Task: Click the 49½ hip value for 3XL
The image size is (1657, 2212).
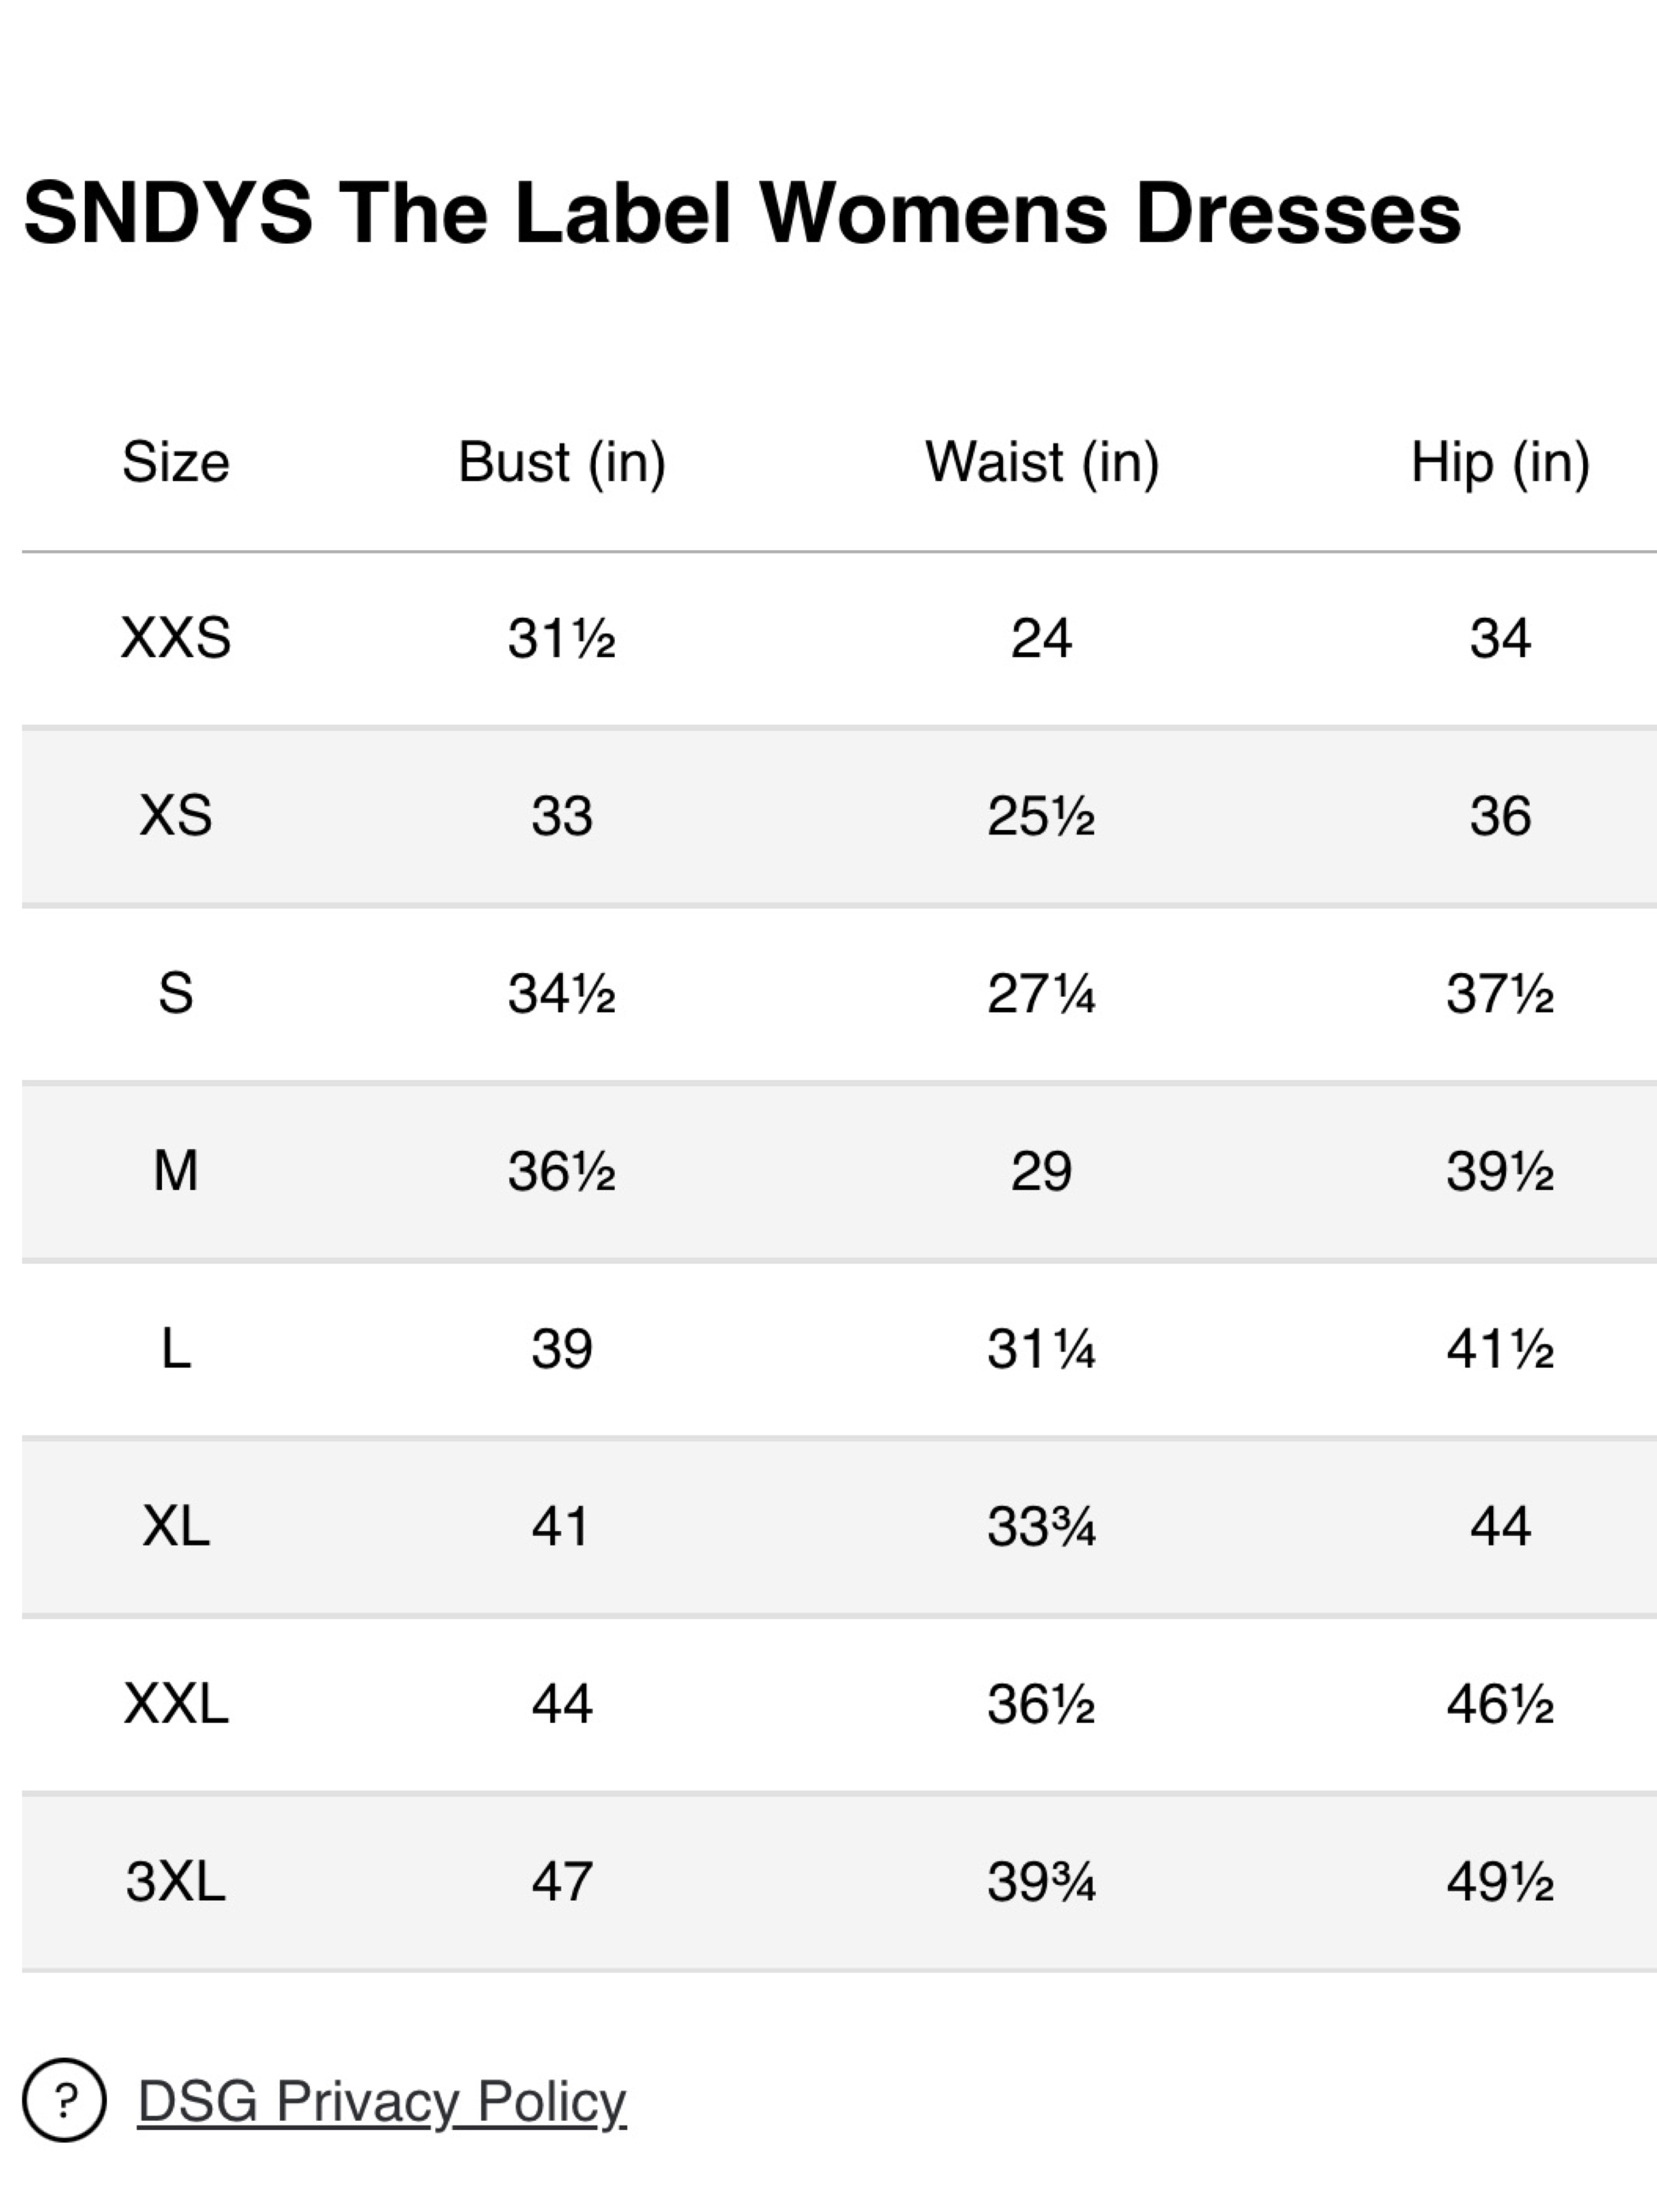Action: 1500,1882
